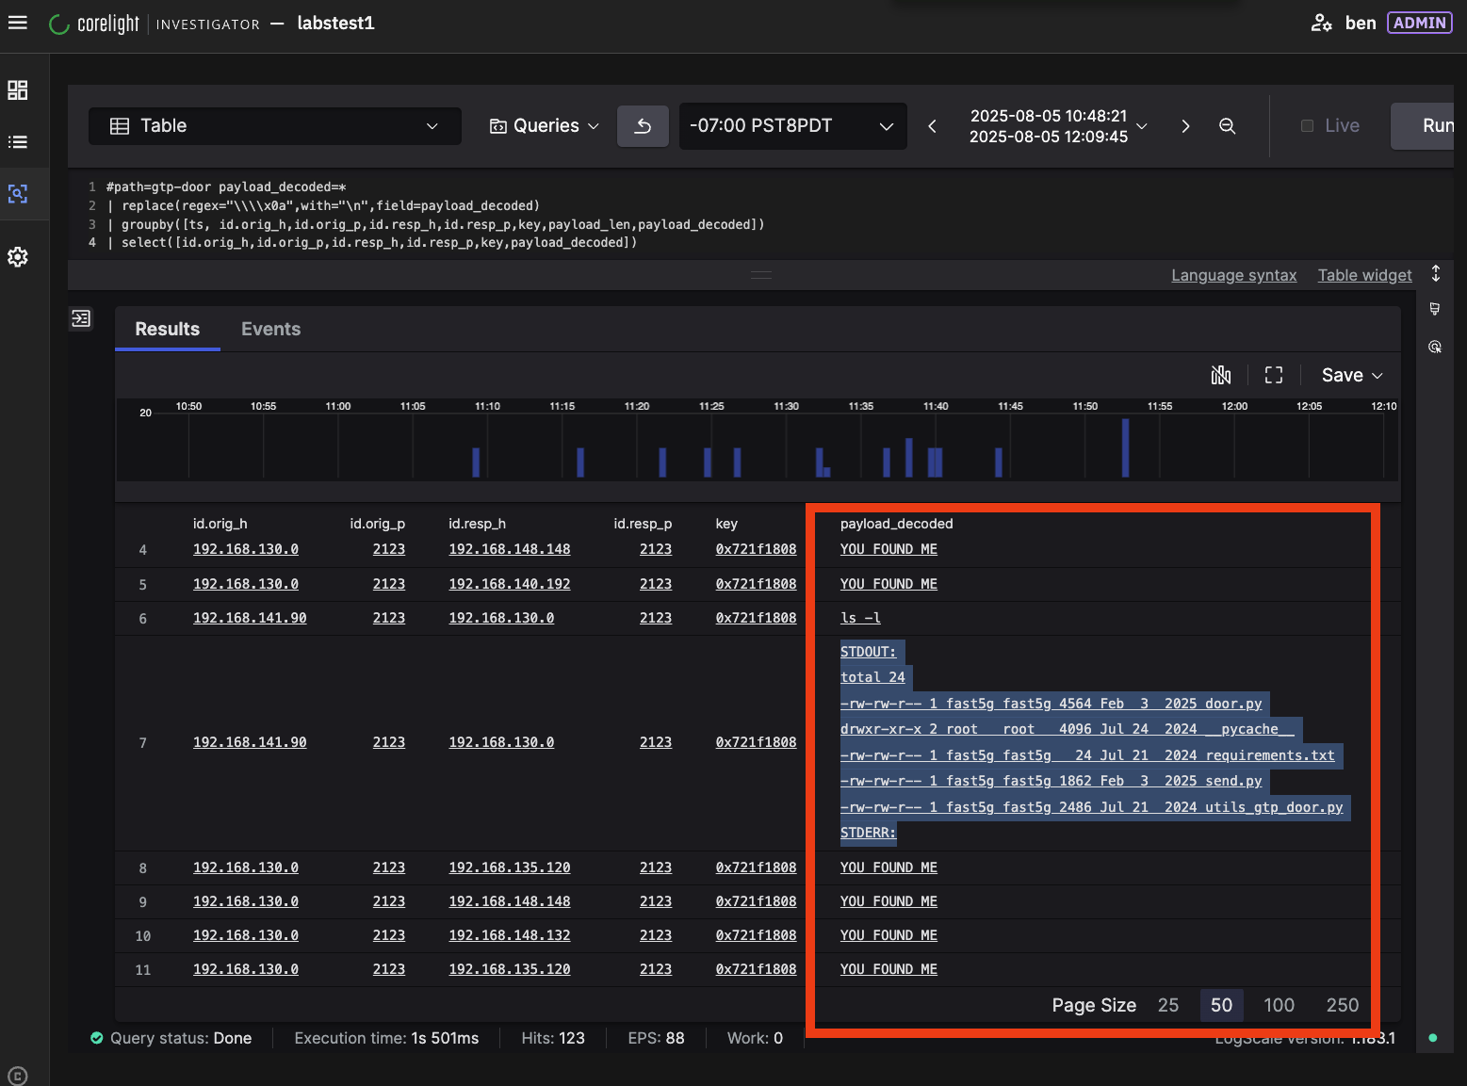Open the timezone -07:00 PST8PDT dropdown
Screen dimensions: 1467x1086
pos(791,126)
